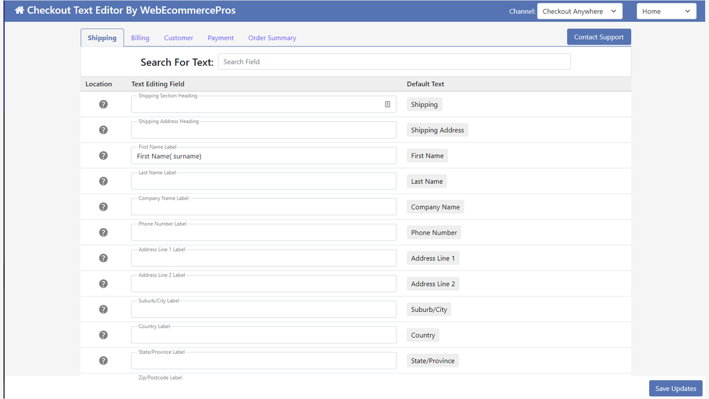Viewport: 709px width, 399px height.
Task: Click the Search Field input
Action: click(x=394, y=61)
